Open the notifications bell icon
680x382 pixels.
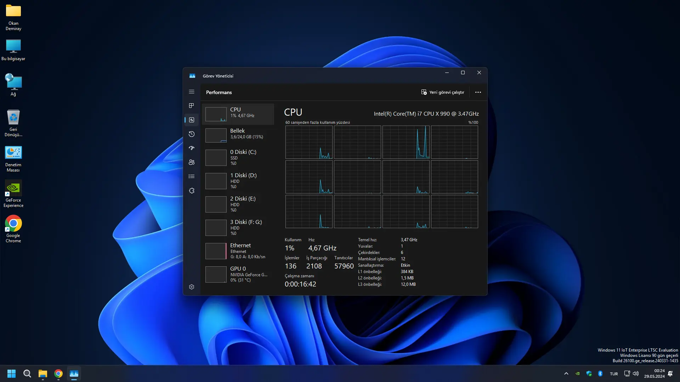coord(670,374)
